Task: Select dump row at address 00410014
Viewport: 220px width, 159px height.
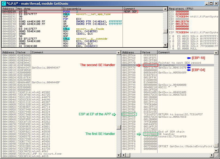Action: click(x=59, y=68)
